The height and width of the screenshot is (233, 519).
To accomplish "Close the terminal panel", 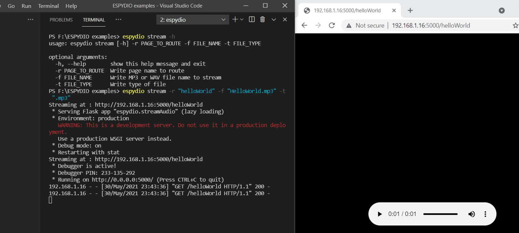I will [x=285, y=19].
